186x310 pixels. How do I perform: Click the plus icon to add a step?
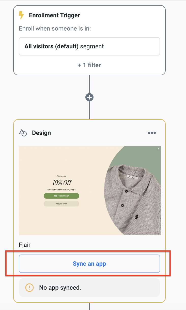point(89,97)
